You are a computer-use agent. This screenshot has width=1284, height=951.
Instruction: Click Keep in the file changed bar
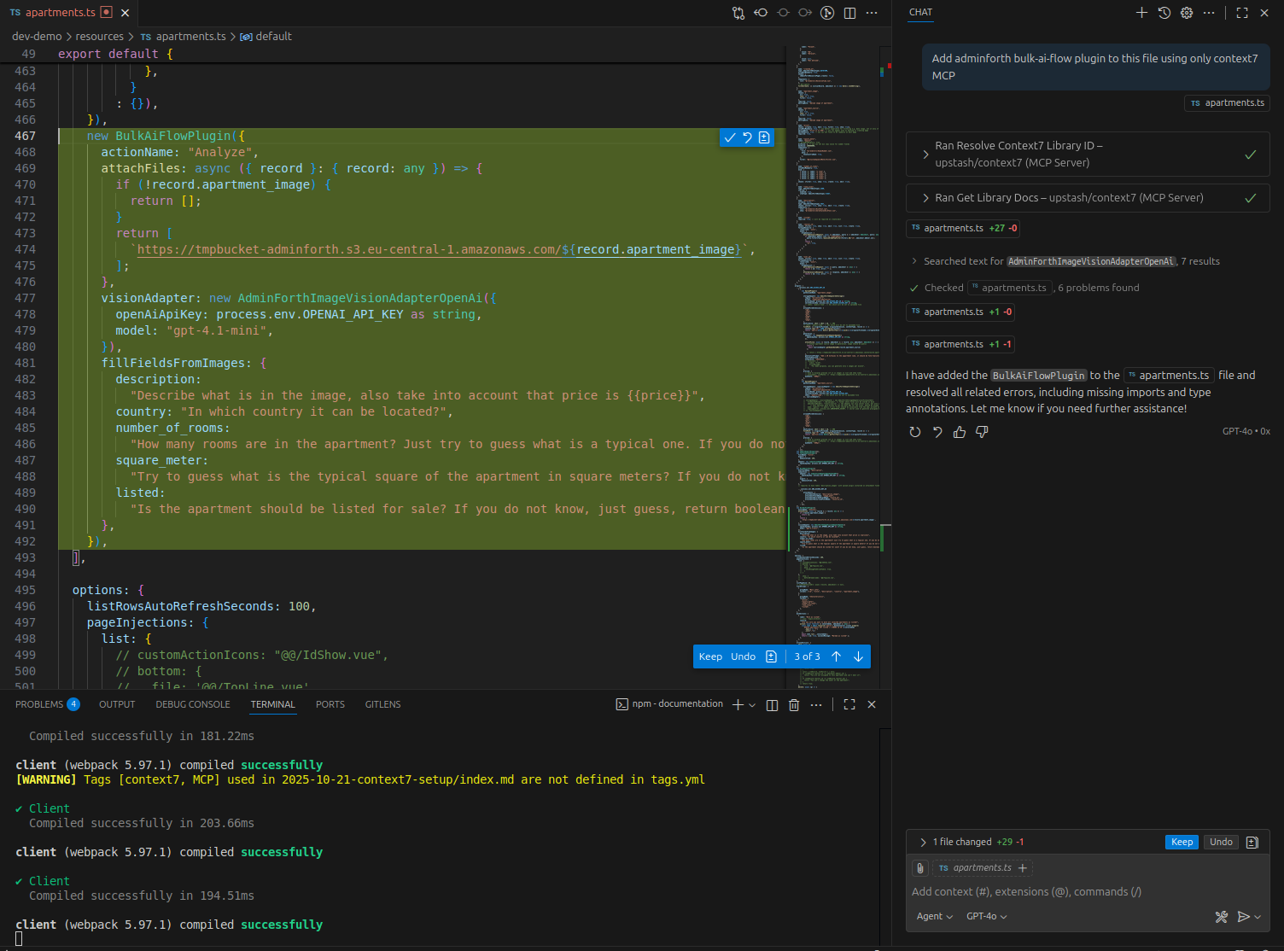[1182, 843]
